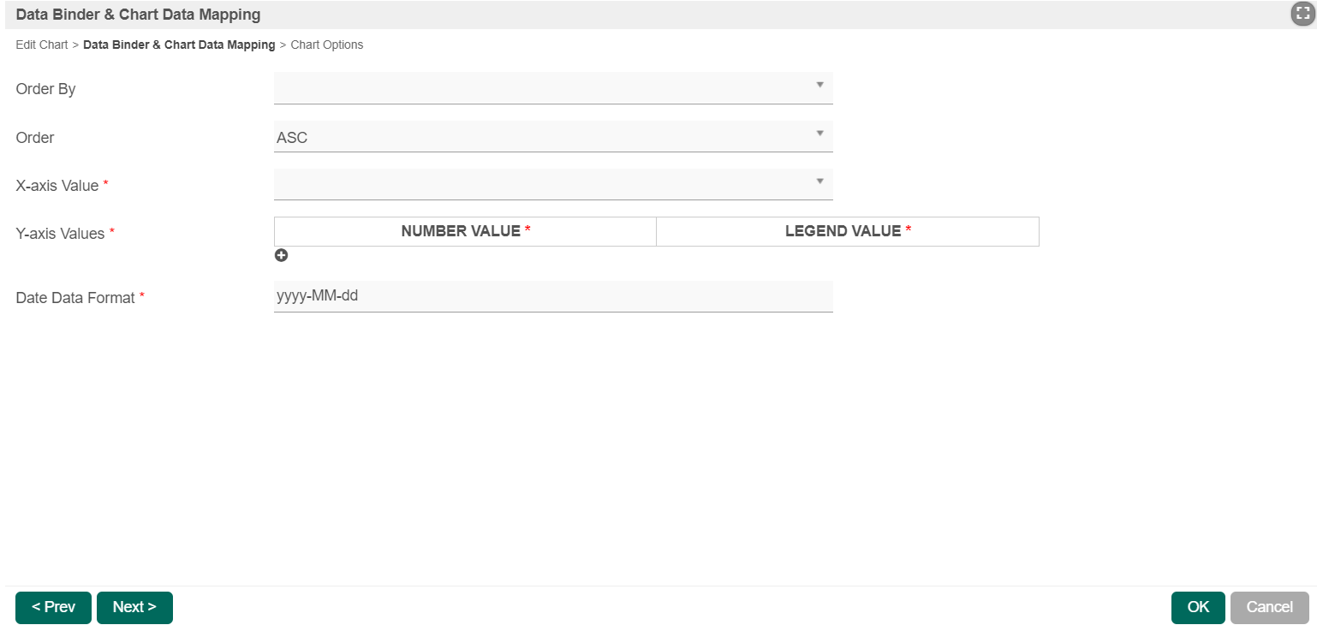Viewport: 1317px width, 631px height.
Task: Click the Order By label
Action: point(46,89)
